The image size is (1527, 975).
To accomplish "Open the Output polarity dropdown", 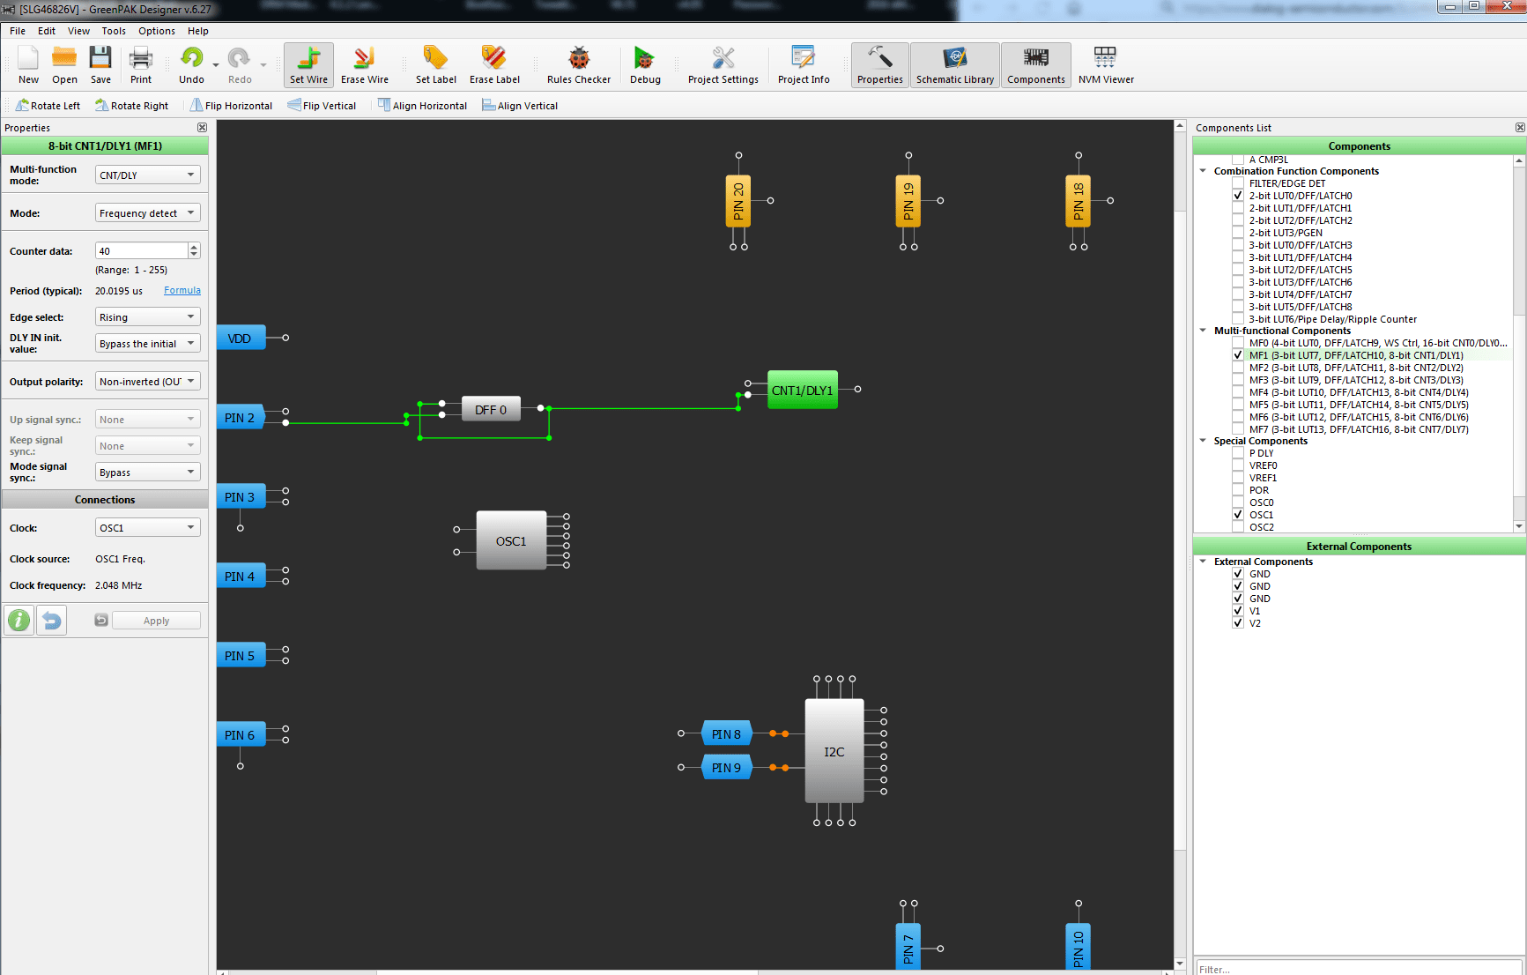I will (147, 382).
